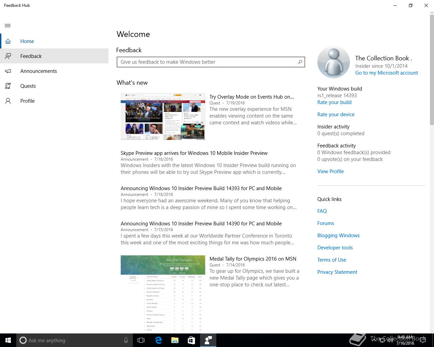Launch Microsoft Edge from taskbar

(158, 340)
